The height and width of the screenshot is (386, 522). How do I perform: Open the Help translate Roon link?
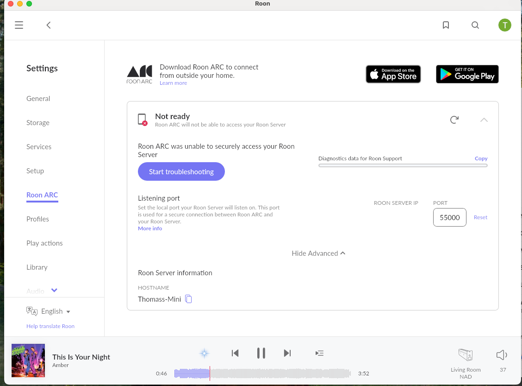pos(50,326)
